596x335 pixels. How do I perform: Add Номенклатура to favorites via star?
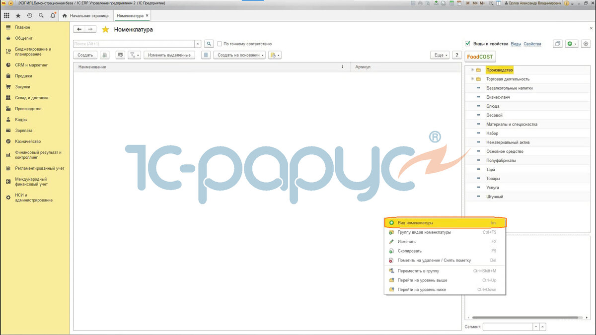click(x=105, y=30)
